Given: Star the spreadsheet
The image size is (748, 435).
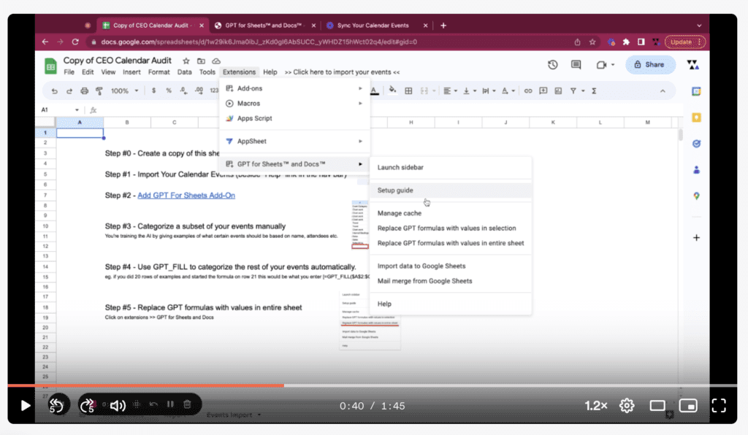Looking at the screenshot, I should 186,61.
